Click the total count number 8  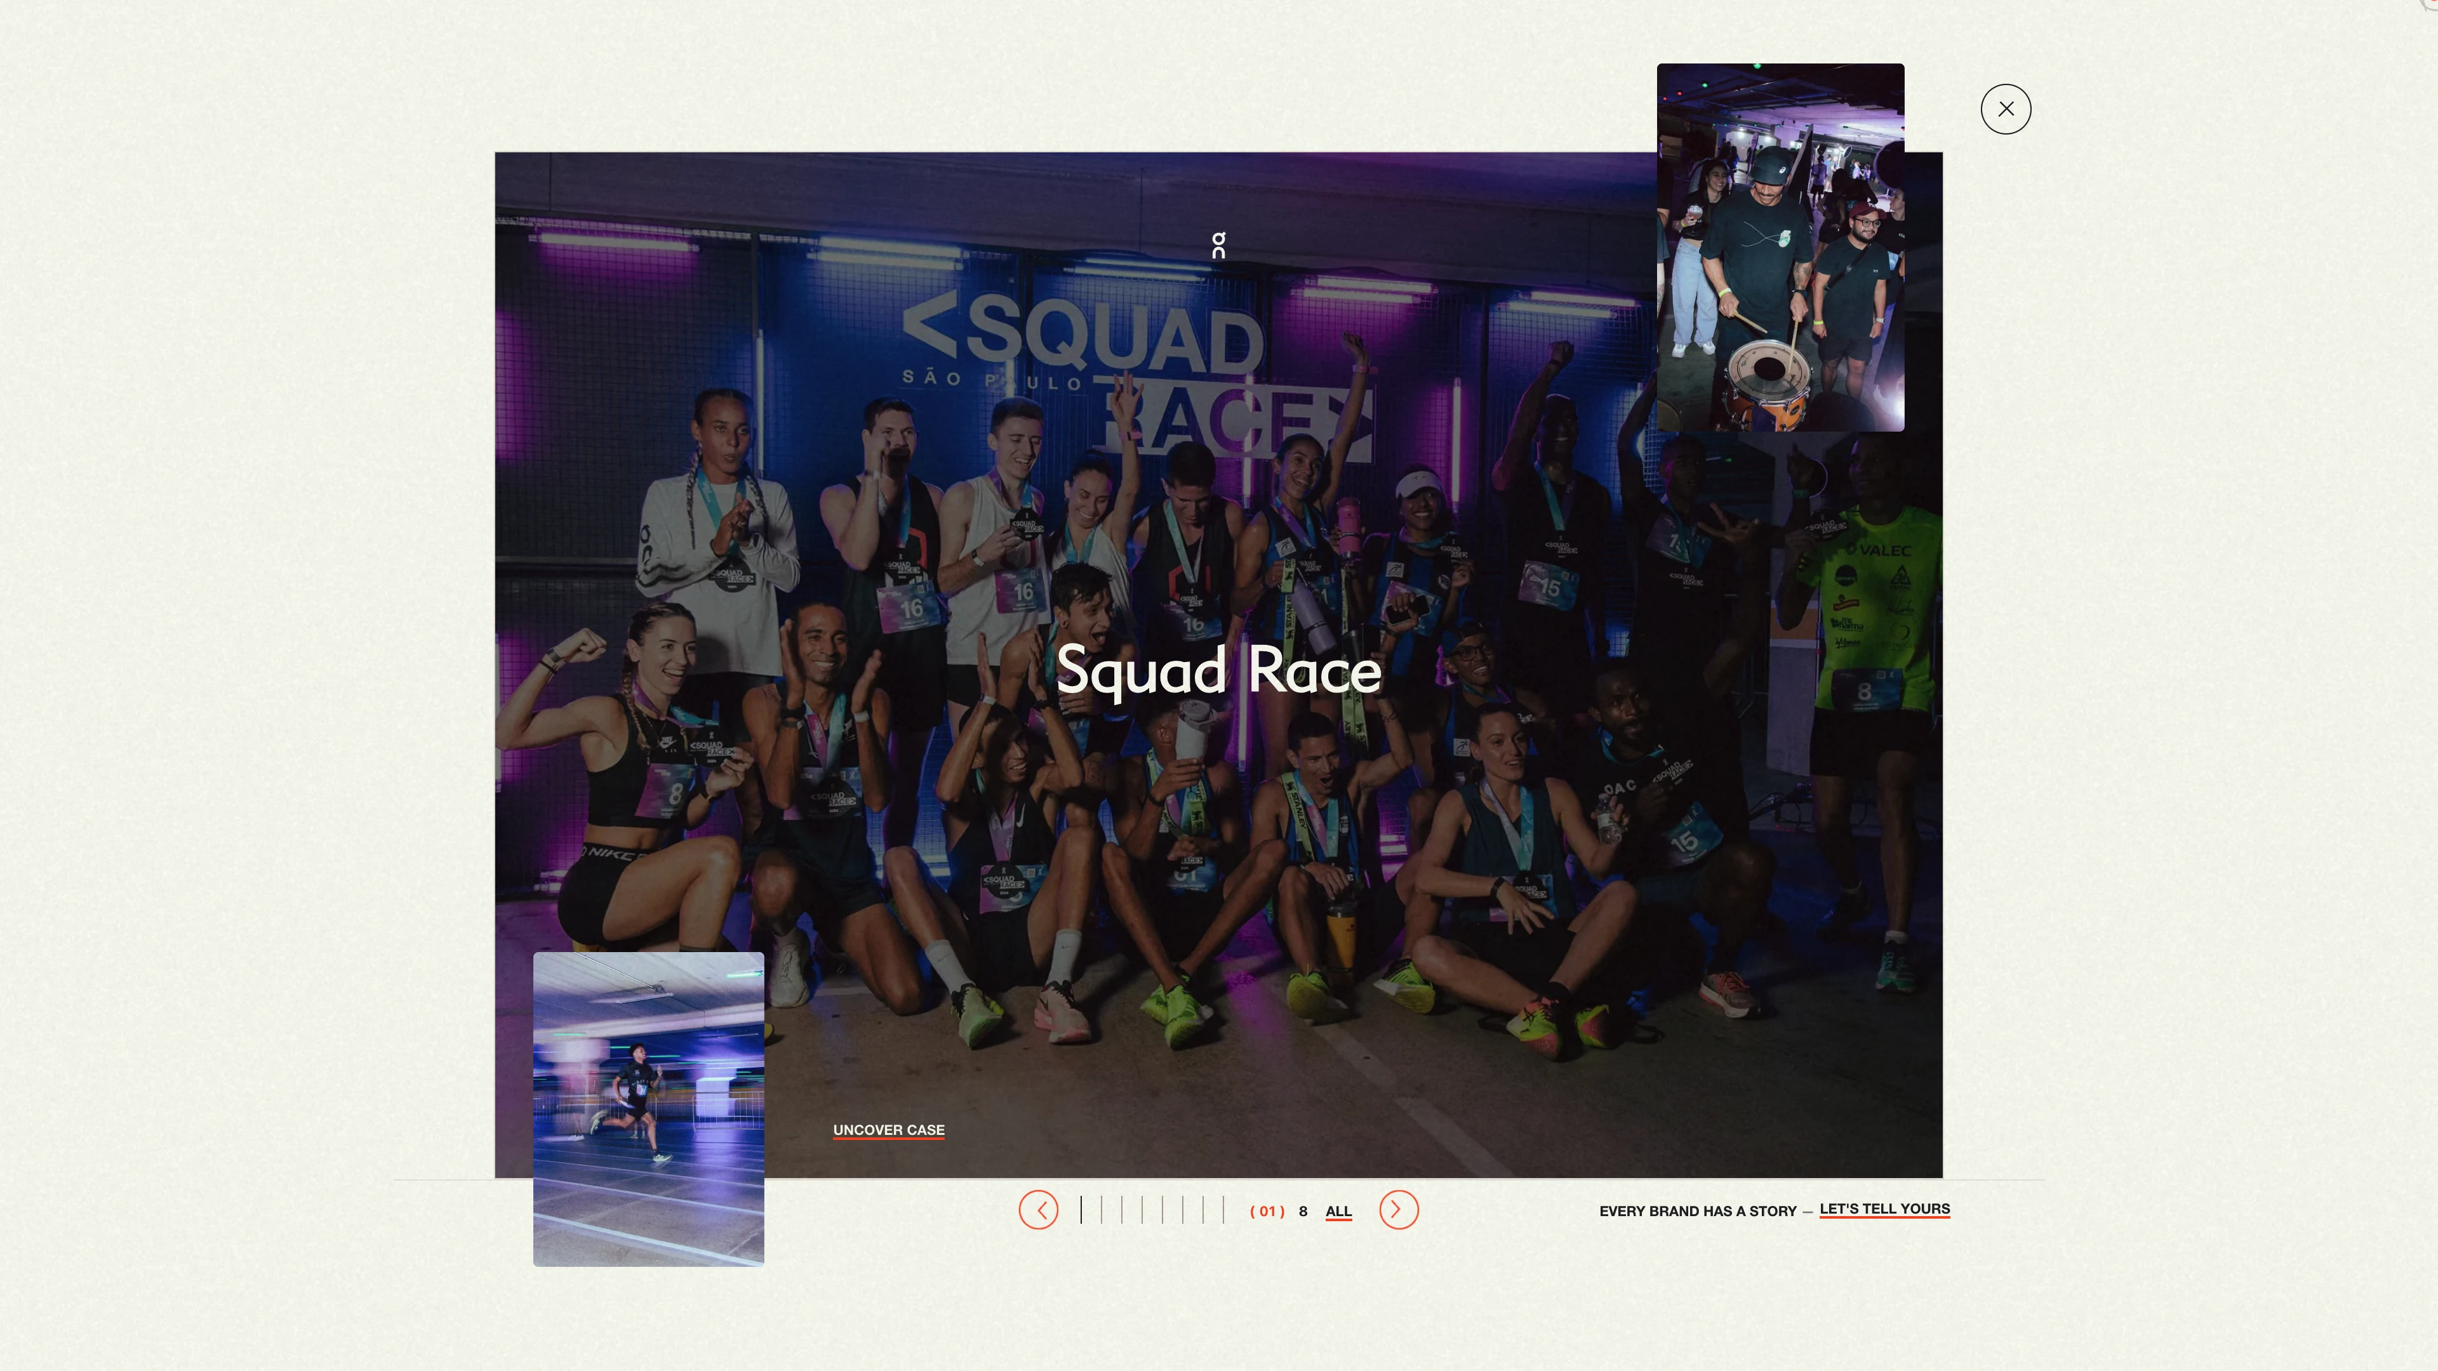(x=1302, y=1211)
